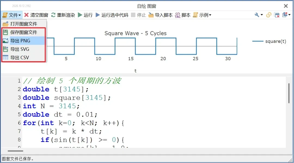The height and width of the screenshot is (163, 294).
Task: Choose 导出 PNG from the menu
Action: click(24, 41)
